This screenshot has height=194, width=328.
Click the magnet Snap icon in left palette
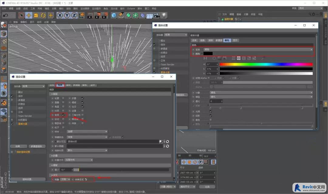[4, 102]
